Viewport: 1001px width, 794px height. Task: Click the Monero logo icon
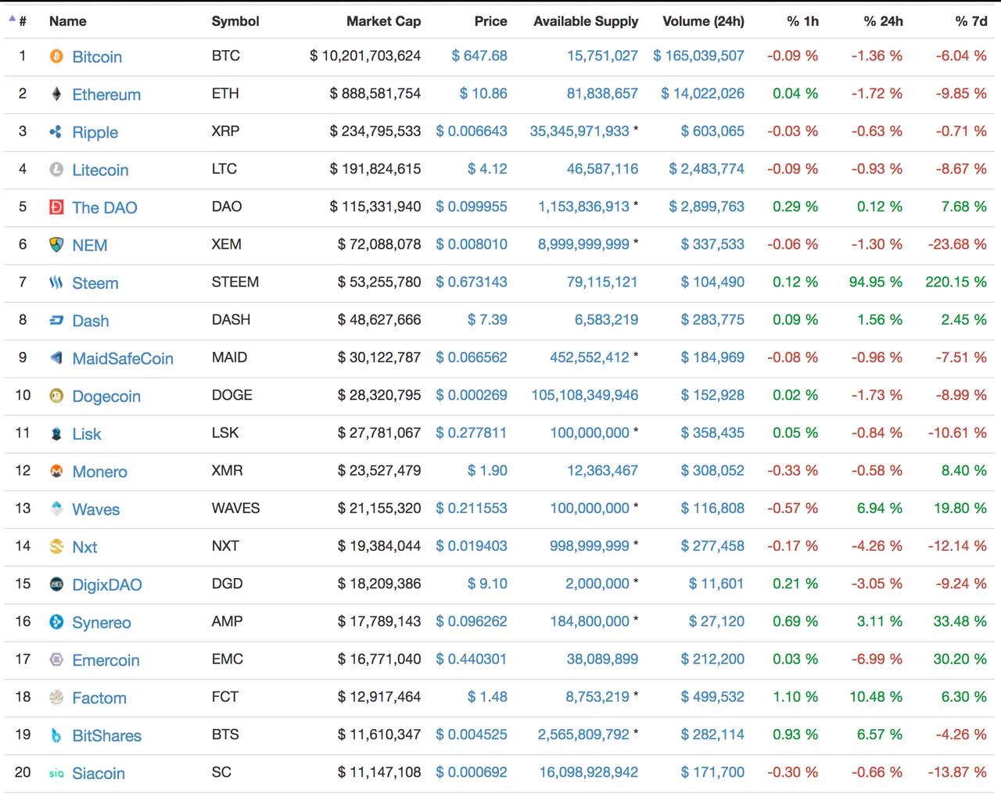56,471
